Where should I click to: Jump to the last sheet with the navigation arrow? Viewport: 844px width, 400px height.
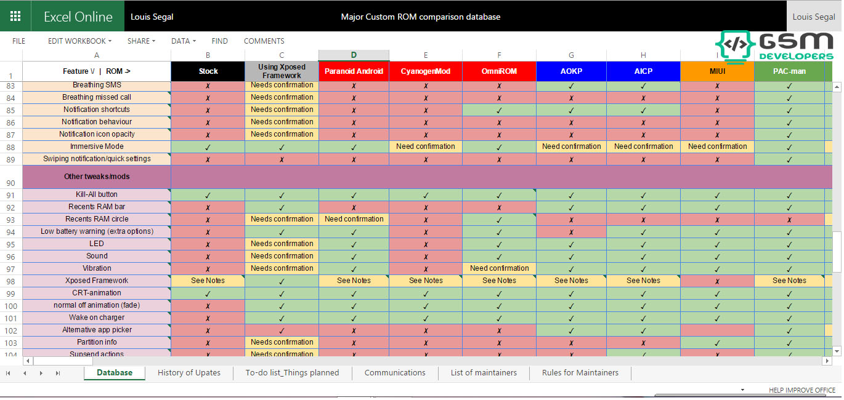click(57, 374)
